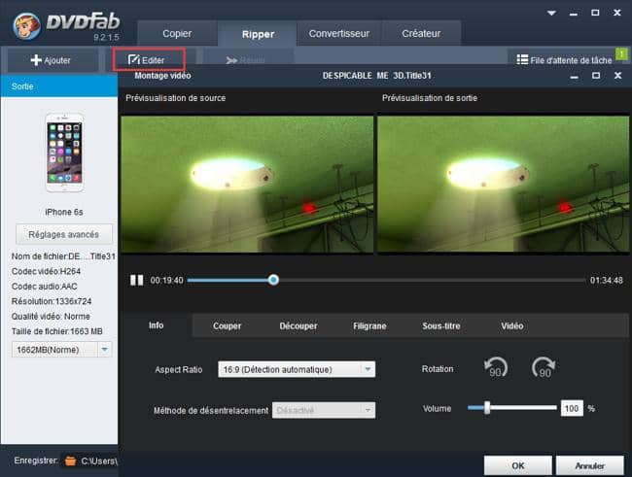Click the DVDFab mascot logo
This screenshot has height=477, width=632.
(x=26, y=26)
